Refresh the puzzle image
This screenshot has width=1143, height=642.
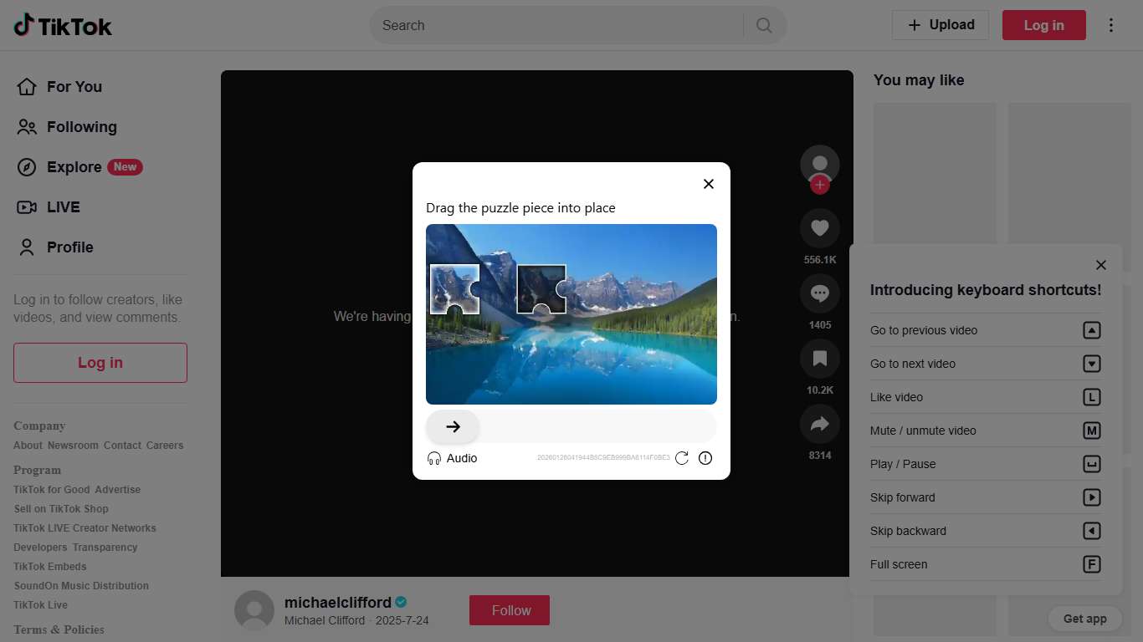tap(682, 458)
